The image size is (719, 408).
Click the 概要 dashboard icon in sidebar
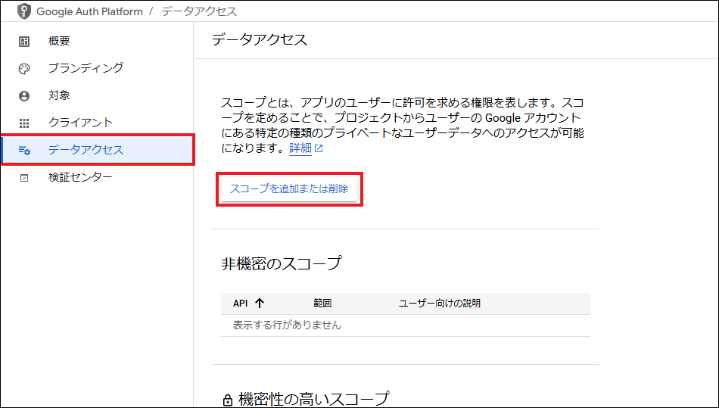pos(24,41)
